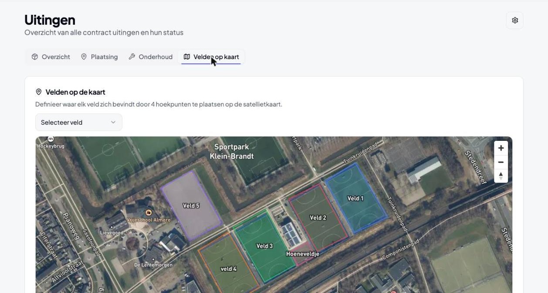The width and height of the screenshot is (548, 293).
Task: Click the Lievegoed map label
Action: pyautogui.click(x=112, y=233)
